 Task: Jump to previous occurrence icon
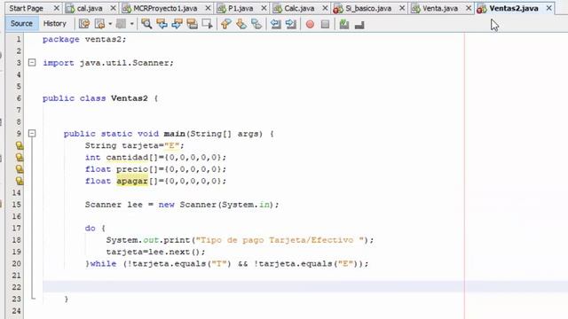coord(162,24)
